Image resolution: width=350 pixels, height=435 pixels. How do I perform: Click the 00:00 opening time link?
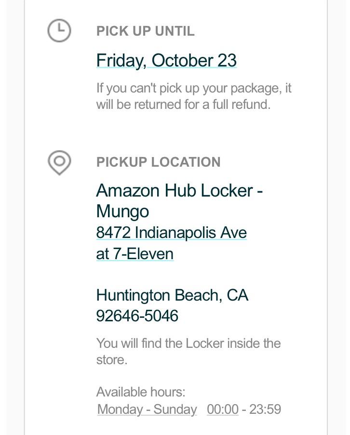click(x=223, y=409)
